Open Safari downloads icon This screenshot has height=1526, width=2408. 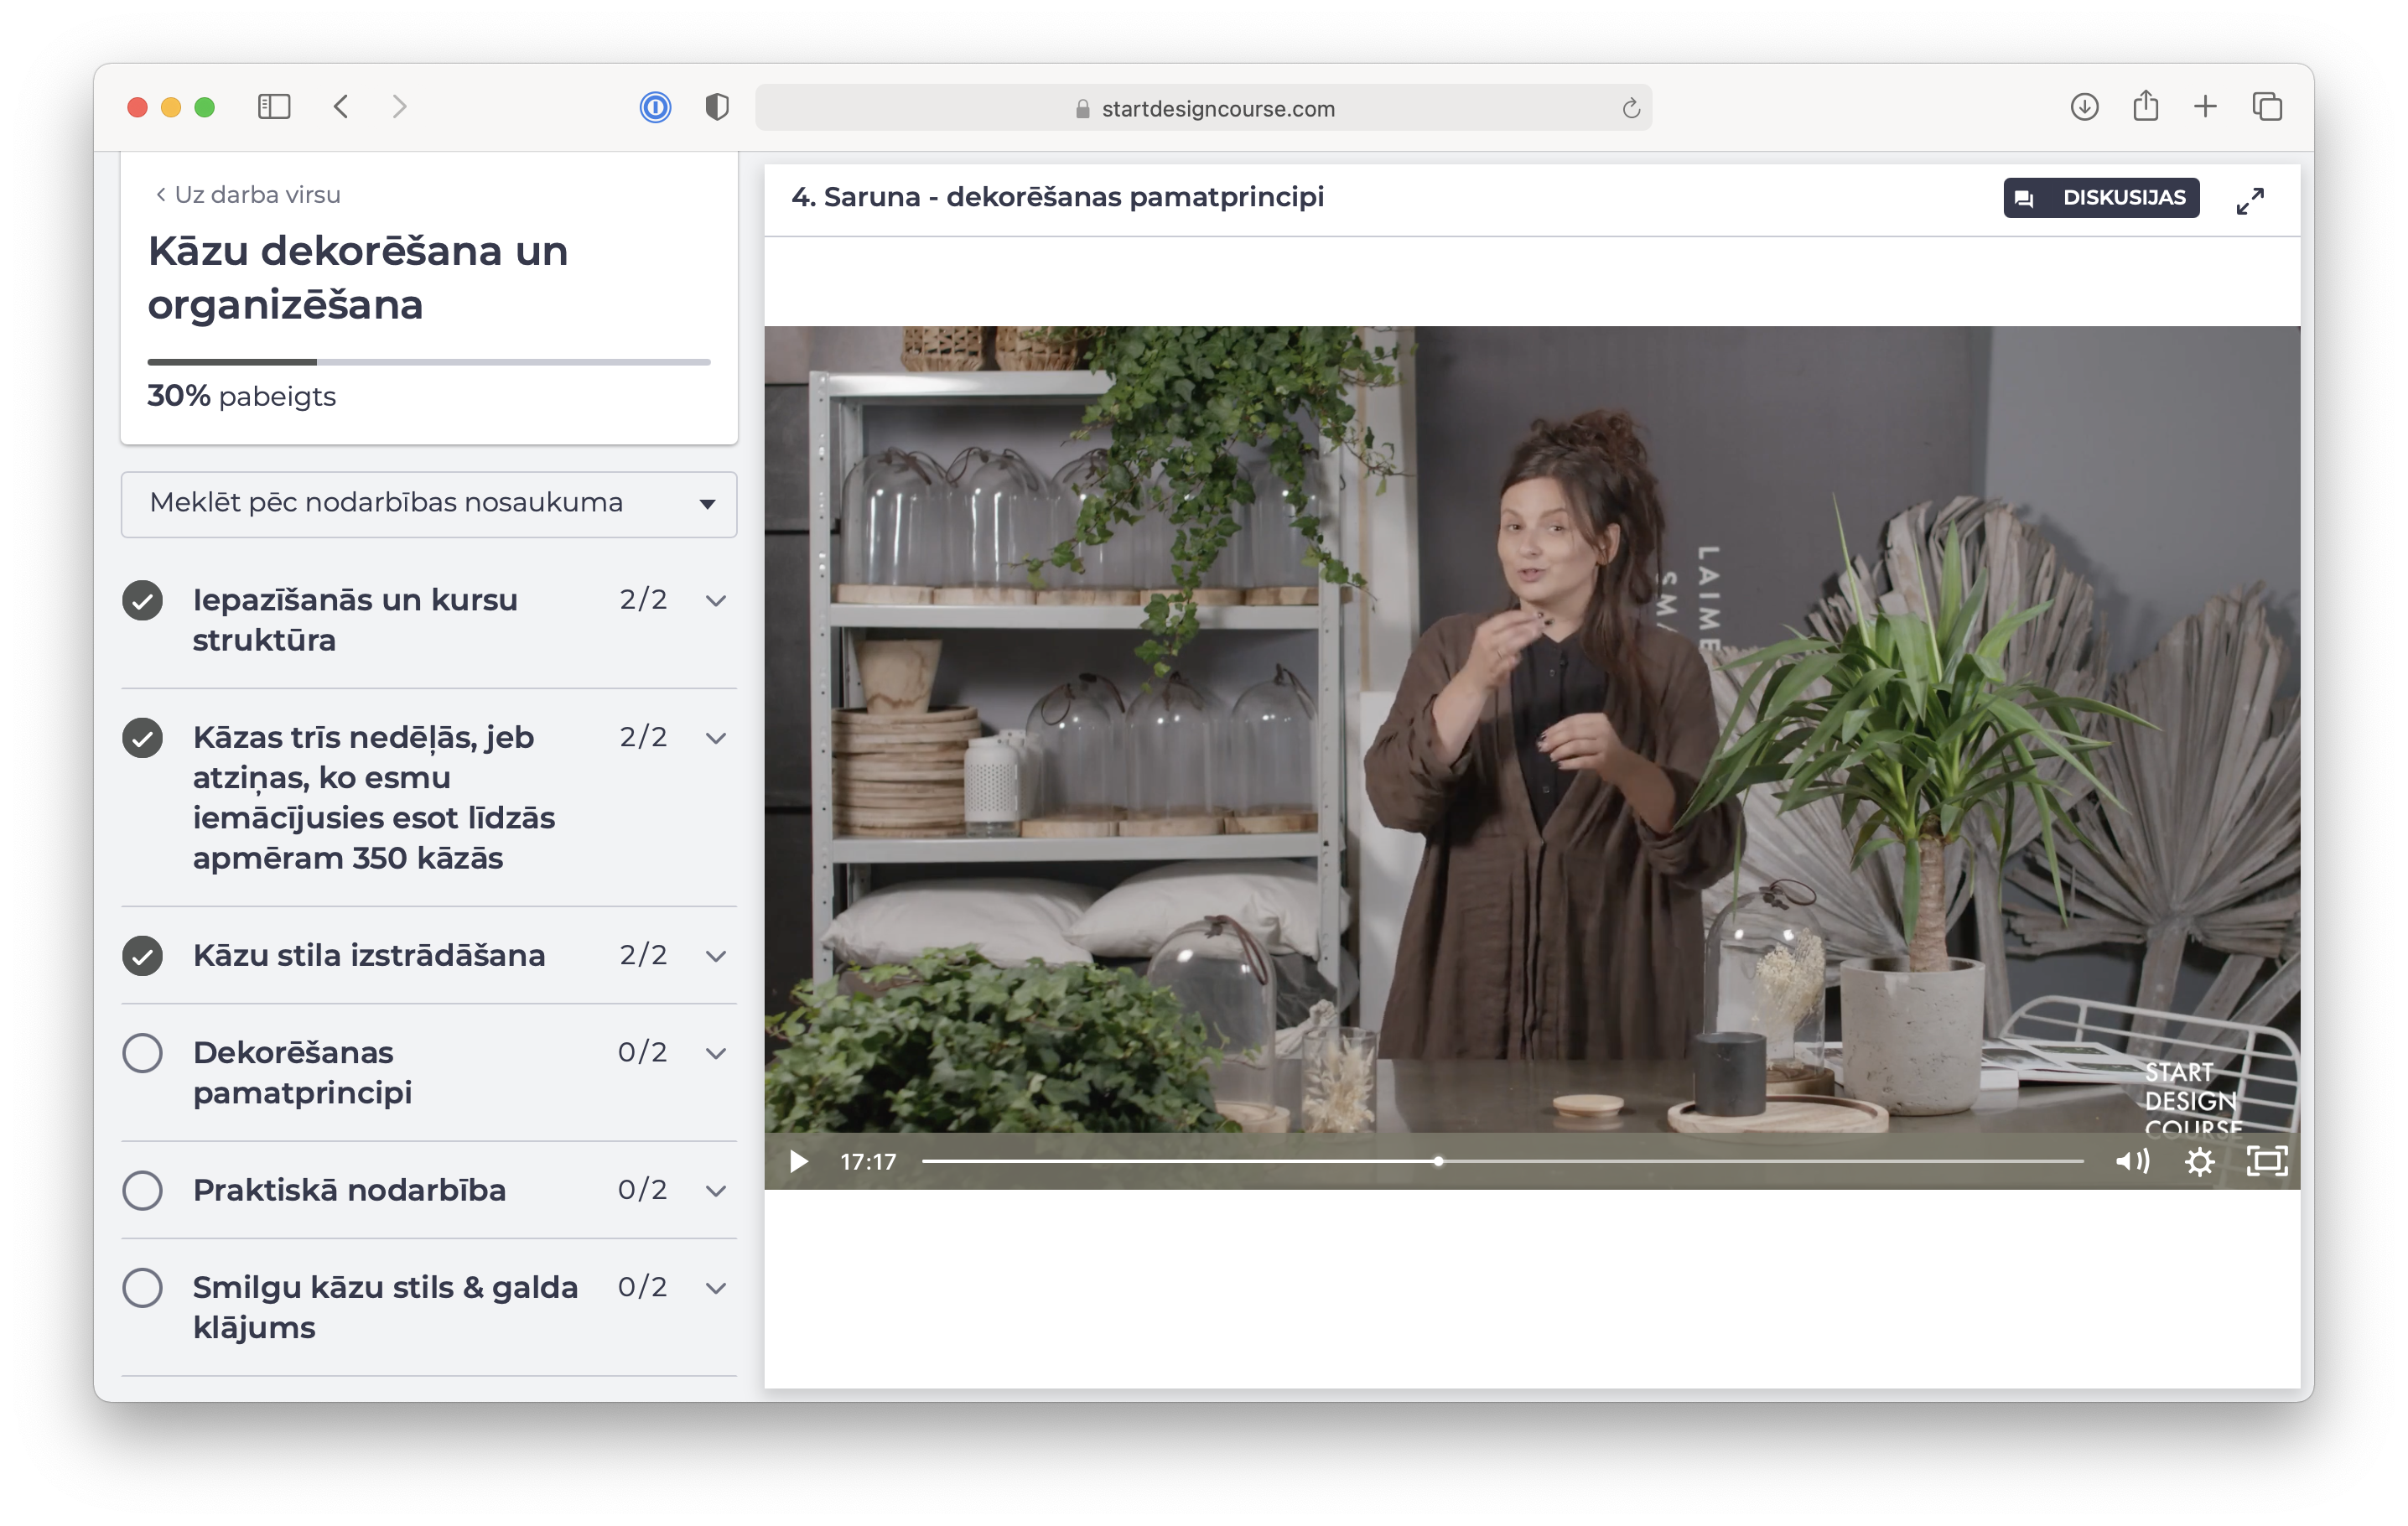[2084, 107]
